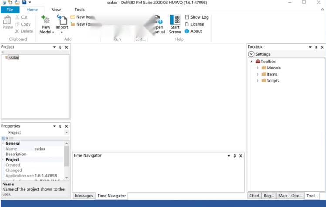The height and width of the screenshot is (207, 326).
Task: Open the Import dropdown arrow
Action: point(62,32)
